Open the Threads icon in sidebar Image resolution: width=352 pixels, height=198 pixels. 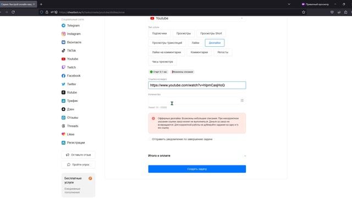click(x=64, y=126)
